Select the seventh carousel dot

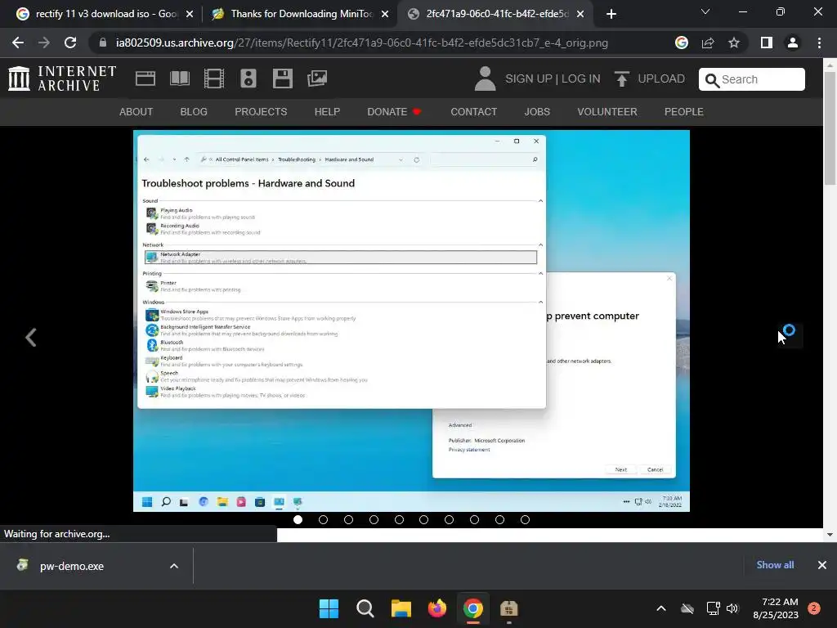[449, 519]
